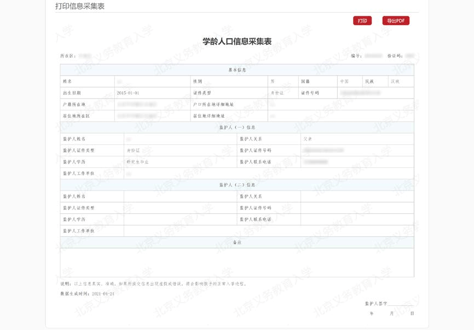This screenshot has height=330, width=474.
Task: Click the 所在区 label above the table
Action: coord(68,56)
